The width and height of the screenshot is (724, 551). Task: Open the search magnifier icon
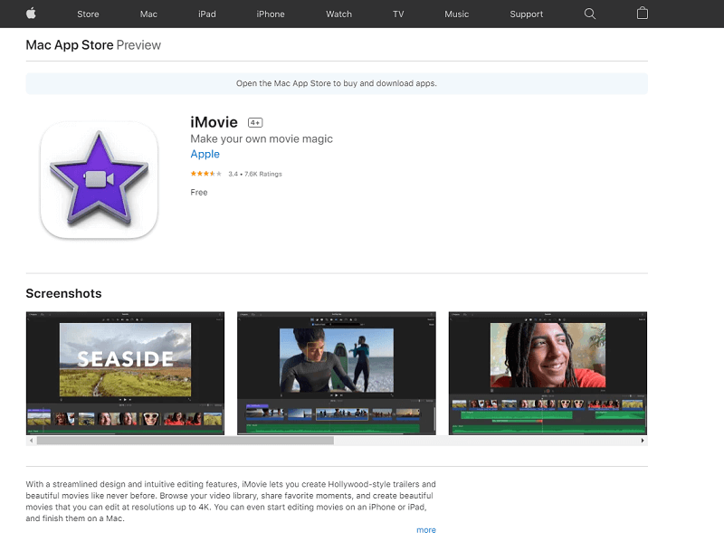[x=590, y=14]
